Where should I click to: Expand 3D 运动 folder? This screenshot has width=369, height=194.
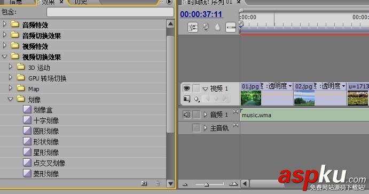[x=10, y=67]
